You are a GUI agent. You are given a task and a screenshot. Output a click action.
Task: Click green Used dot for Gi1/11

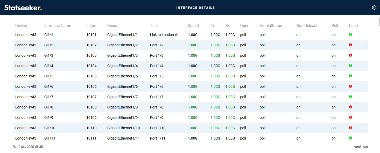[x=350, y=138]
